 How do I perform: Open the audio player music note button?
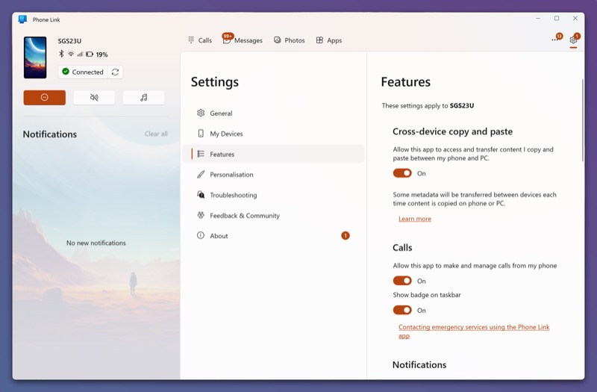(143, 98)
